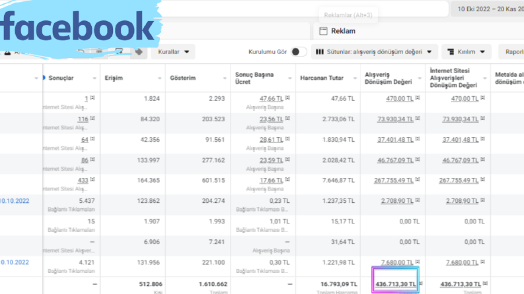The height and width of the screenshot is (294, 524).
Task: Select the 601.515 impressions cell
Action: [213, 181]
